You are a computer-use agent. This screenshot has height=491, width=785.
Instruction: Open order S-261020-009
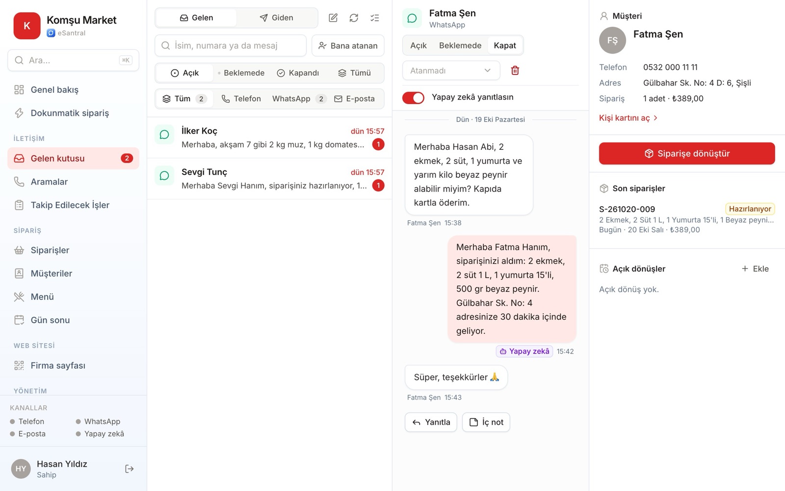pos(687,219)
